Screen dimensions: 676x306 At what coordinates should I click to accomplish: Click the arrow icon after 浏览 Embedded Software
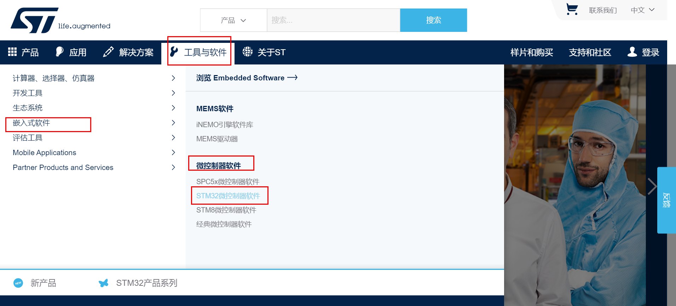(x=293, y=78)
